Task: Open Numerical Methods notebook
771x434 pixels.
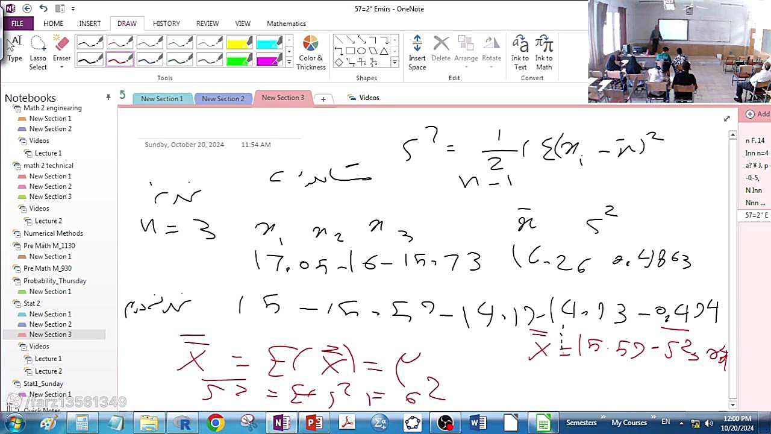Action: 53,233
